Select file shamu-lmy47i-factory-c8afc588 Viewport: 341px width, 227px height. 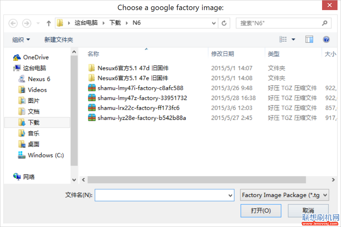click(141, 88)
